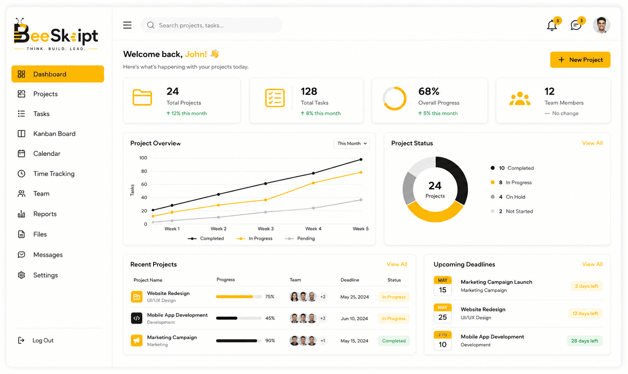Click the Total Projects folder icon
Screen dimensions: 628x374
142,97
